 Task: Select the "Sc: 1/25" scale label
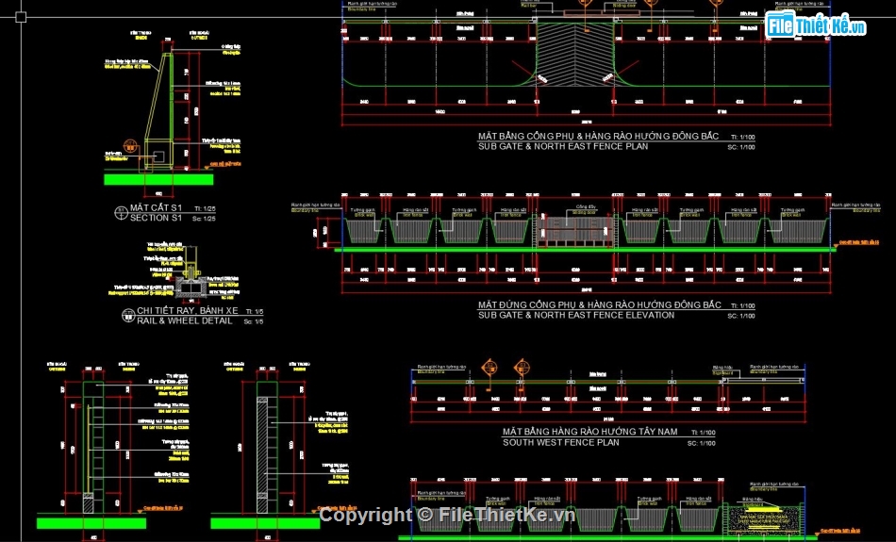(x=204, y=219)
